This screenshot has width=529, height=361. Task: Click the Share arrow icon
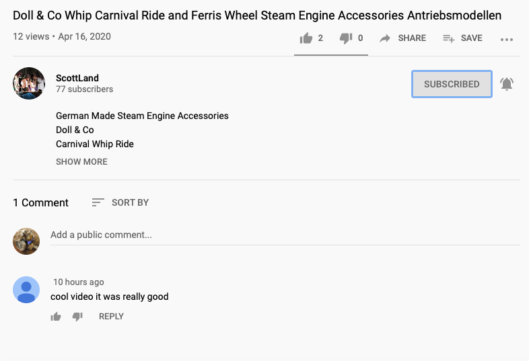tap(385, 38)
